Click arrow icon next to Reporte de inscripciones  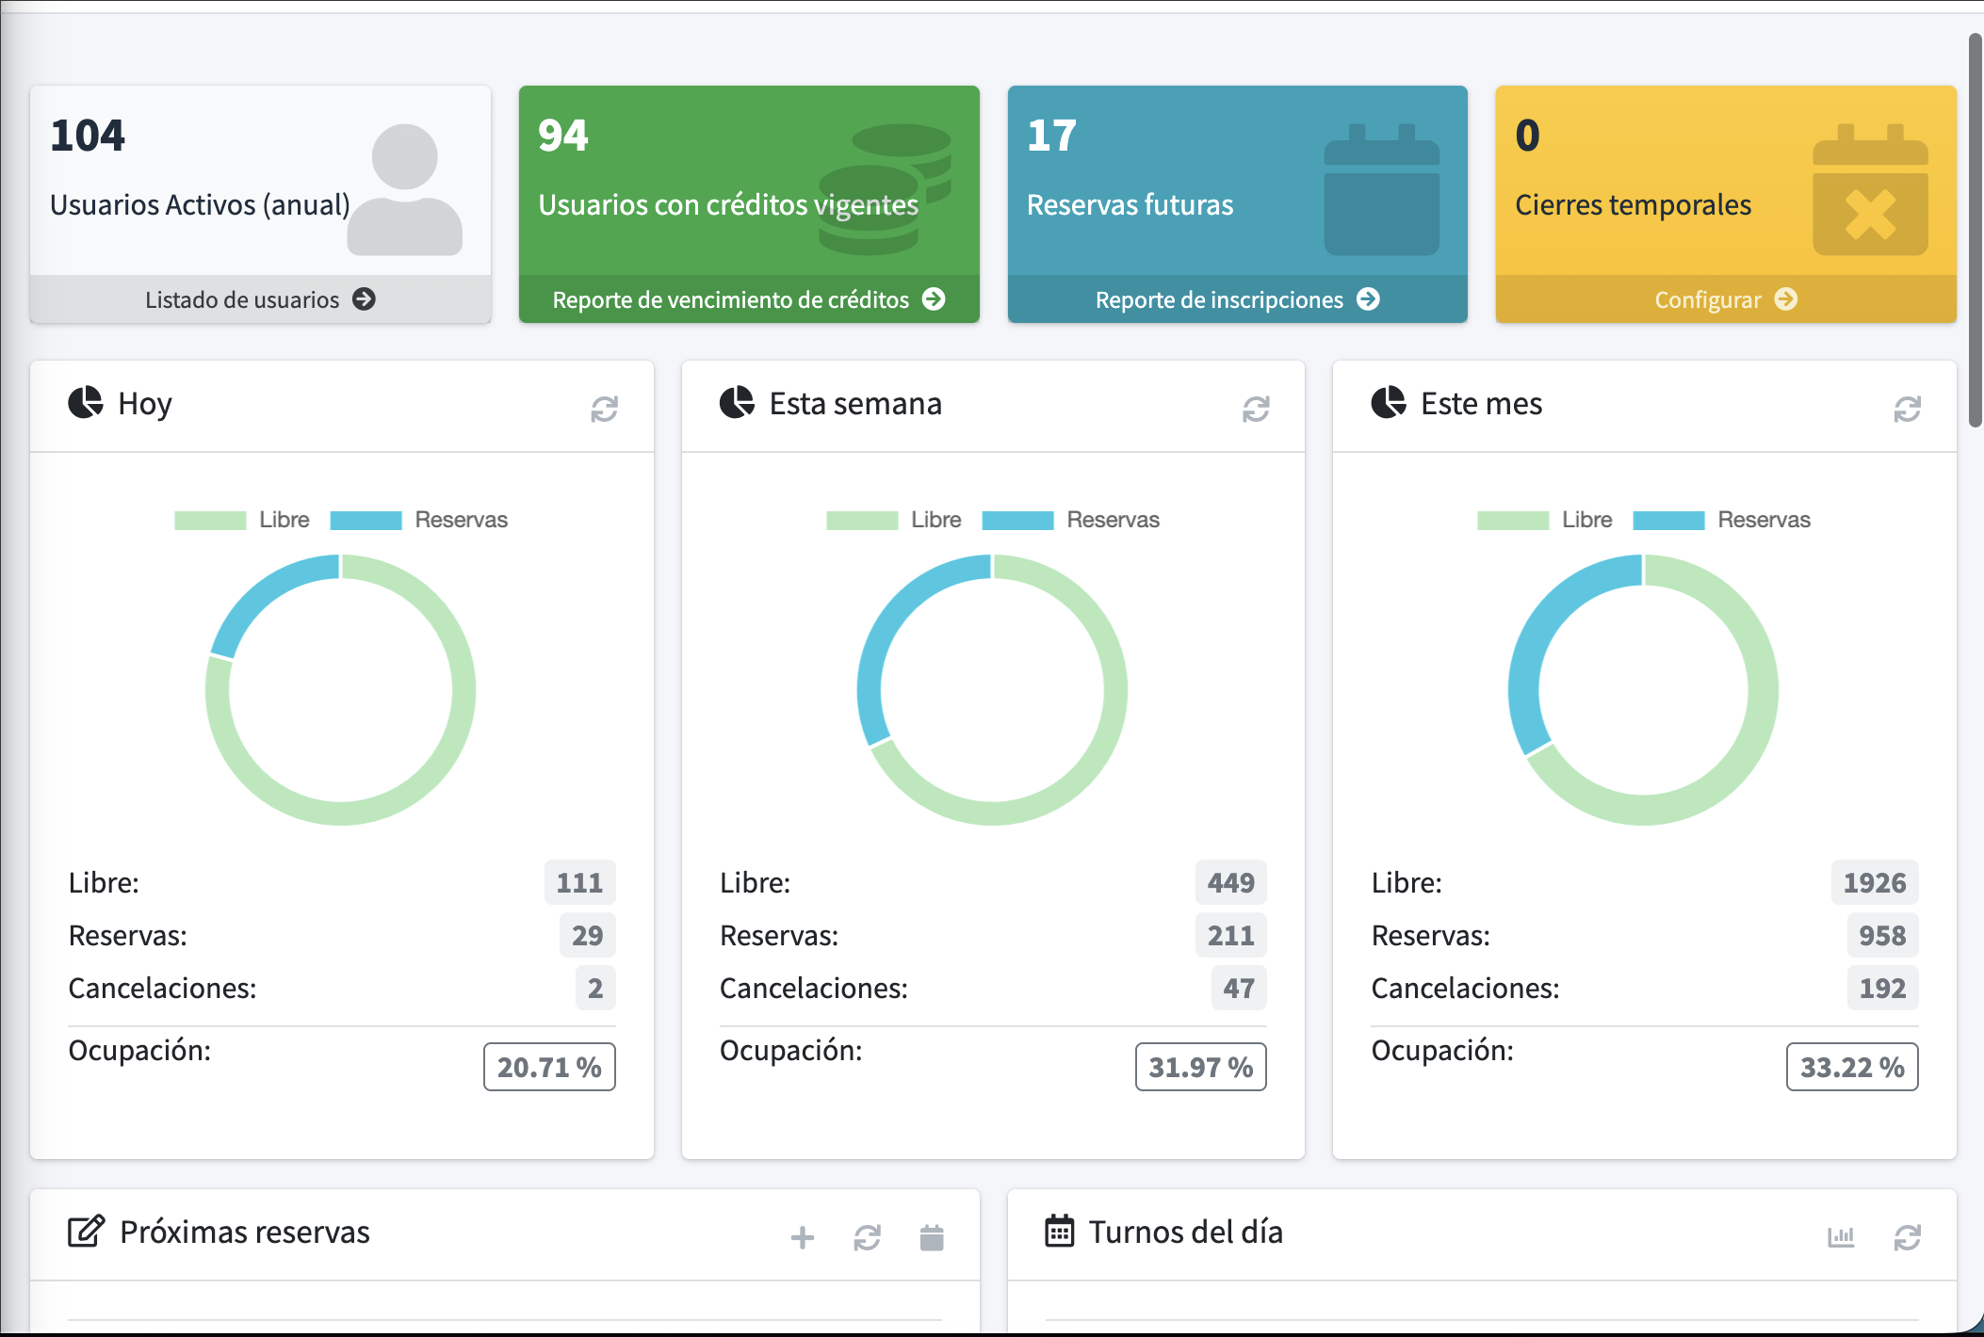tap(1368, 299)
